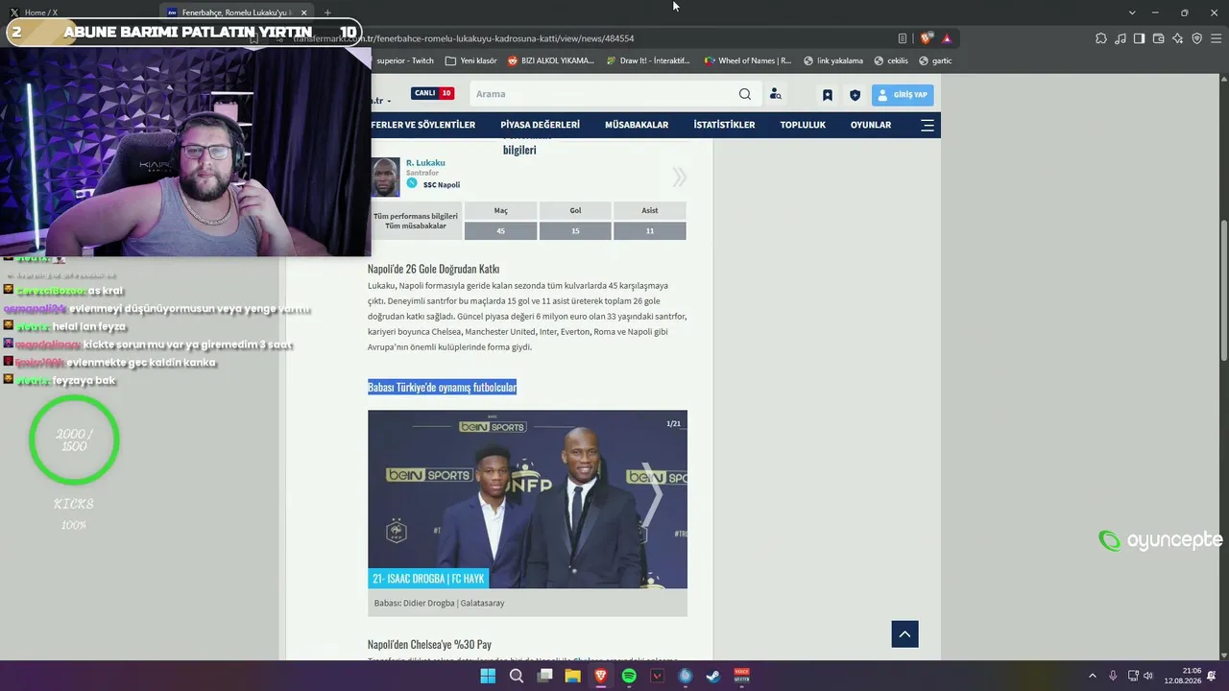Open the cekilis bookmark

click(891, 60)
